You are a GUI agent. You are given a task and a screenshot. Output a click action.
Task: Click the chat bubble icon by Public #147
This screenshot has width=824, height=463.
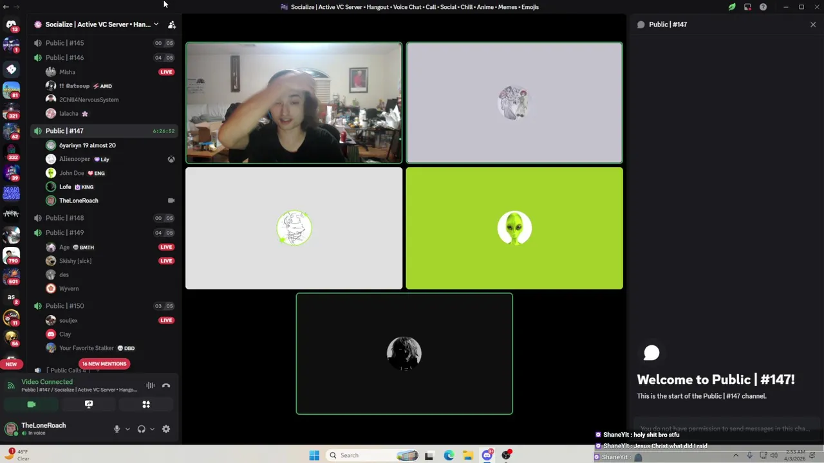(641, 24)
